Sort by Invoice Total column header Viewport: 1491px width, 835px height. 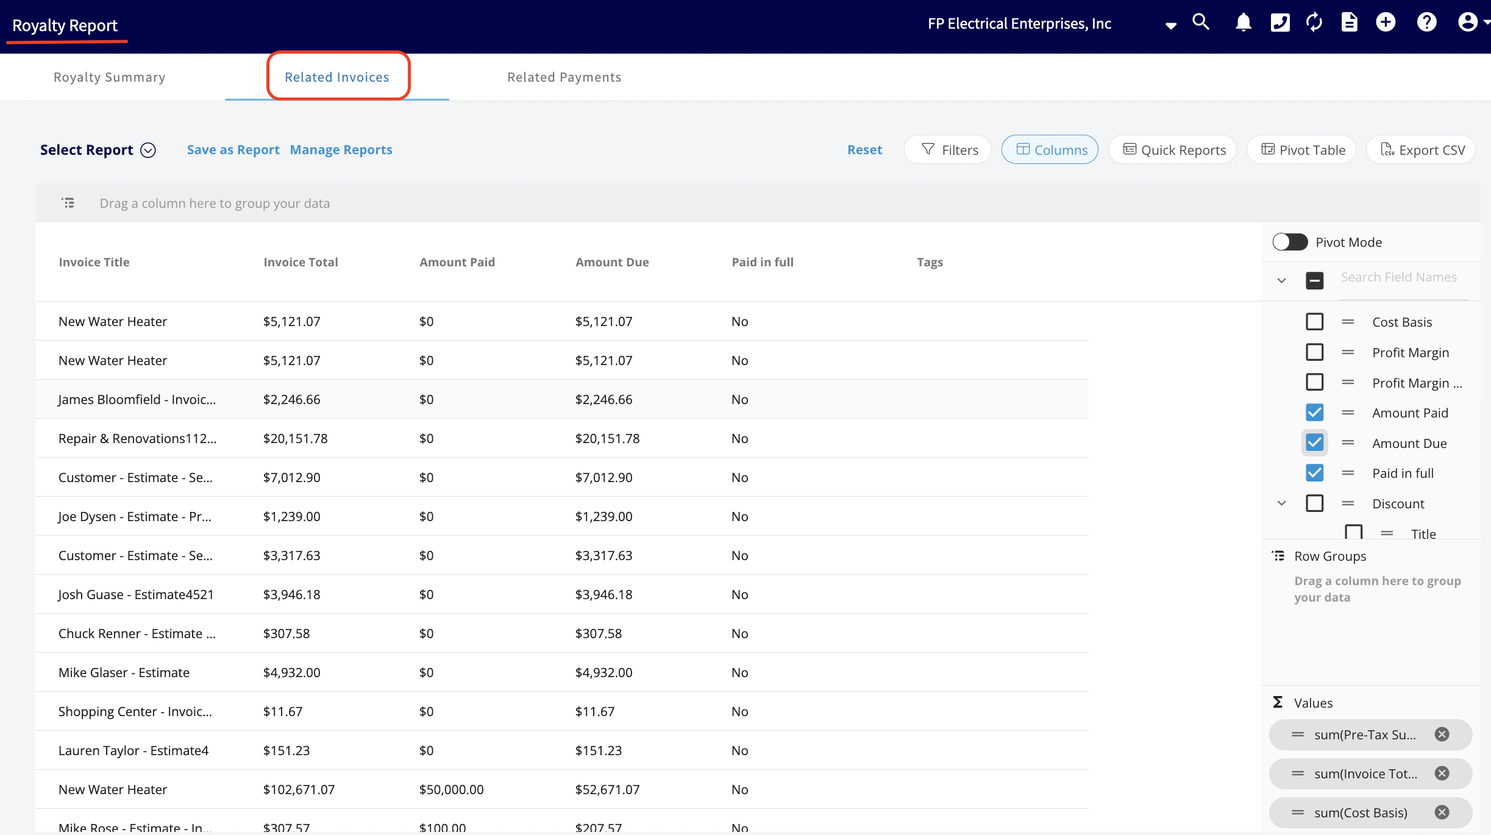point(301,262)
